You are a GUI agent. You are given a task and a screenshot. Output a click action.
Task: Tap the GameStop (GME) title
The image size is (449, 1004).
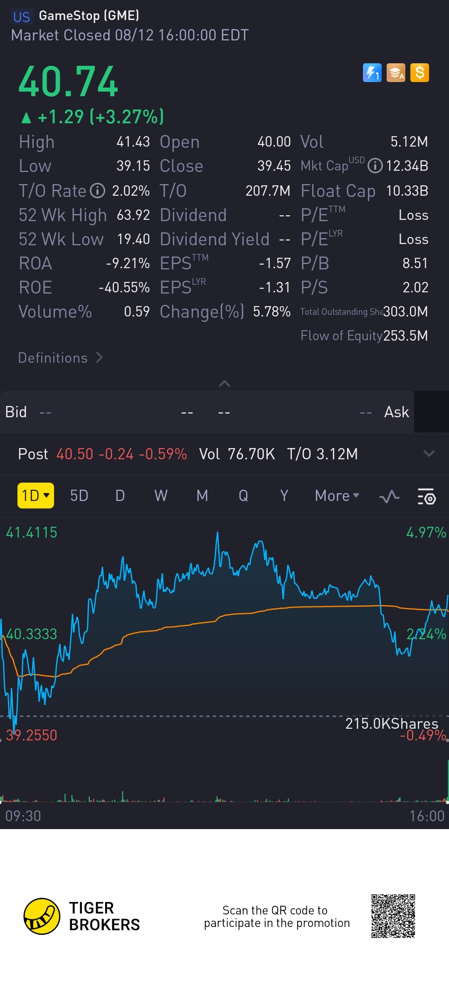click(x=89, y=16)
